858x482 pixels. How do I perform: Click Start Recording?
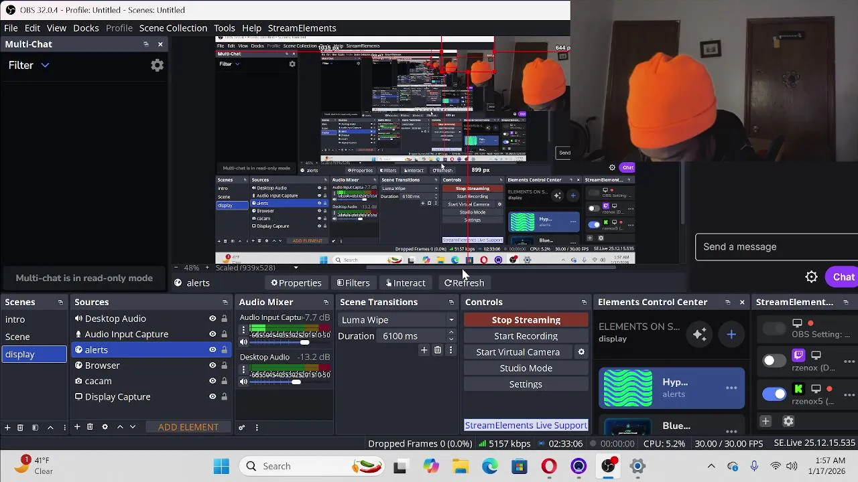526,336
